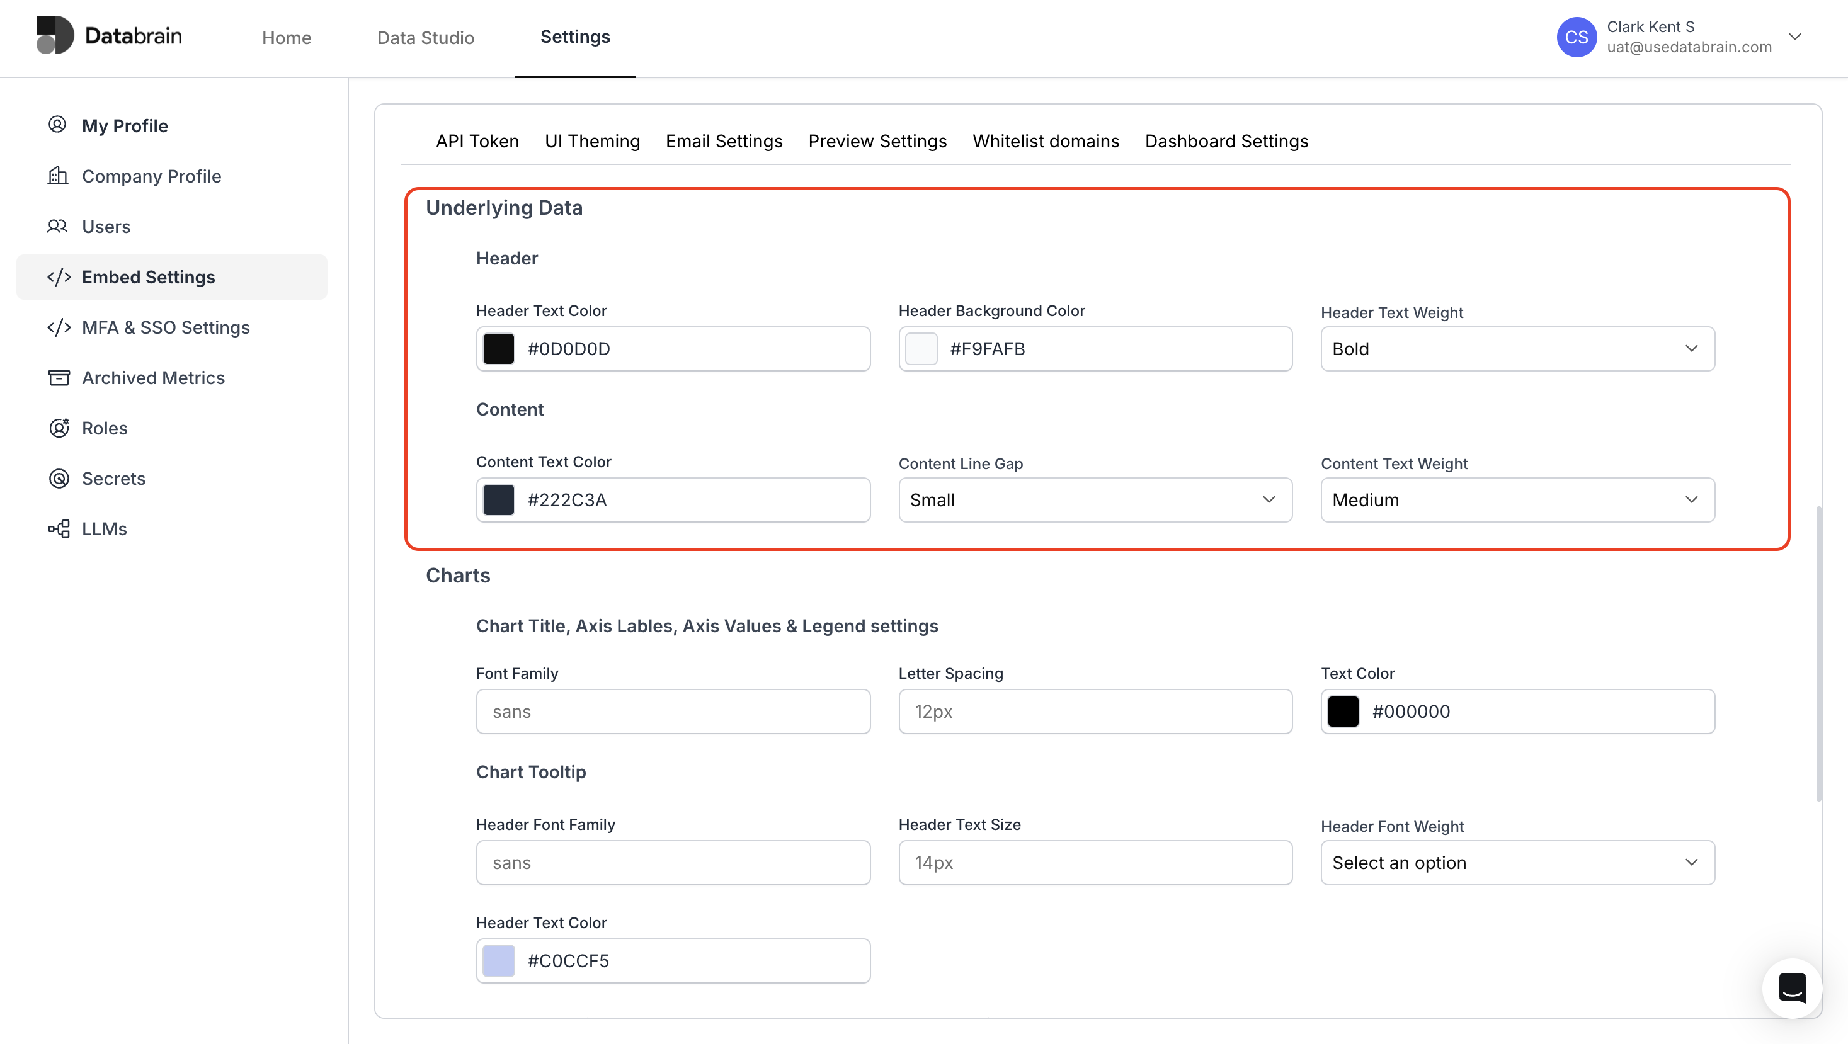The image size is (1848, 1044).
Task: Switch to the UI Theming tab
Action: [592, 141]
